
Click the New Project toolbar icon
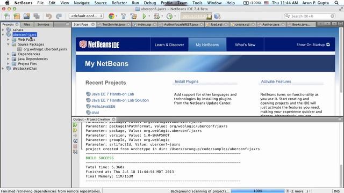(x=17, y=16)
